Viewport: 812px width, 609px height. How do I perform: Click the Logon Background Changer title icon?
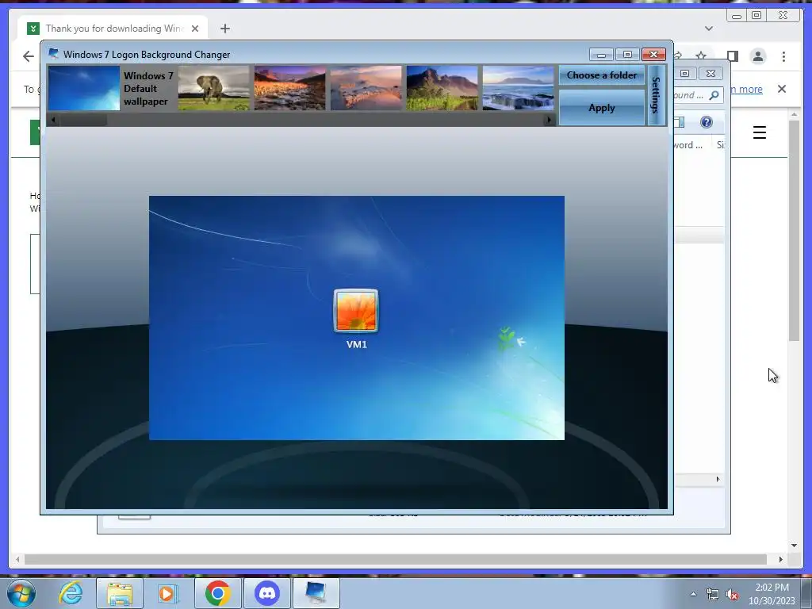point(53,54)
